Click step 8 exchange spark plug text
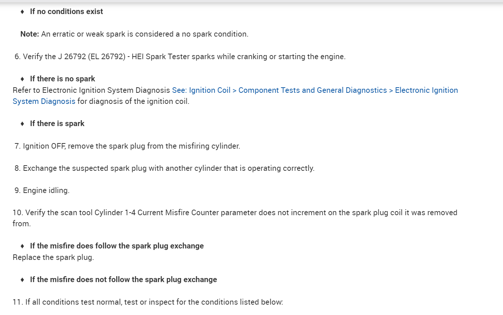 click(x=168, y=168)
